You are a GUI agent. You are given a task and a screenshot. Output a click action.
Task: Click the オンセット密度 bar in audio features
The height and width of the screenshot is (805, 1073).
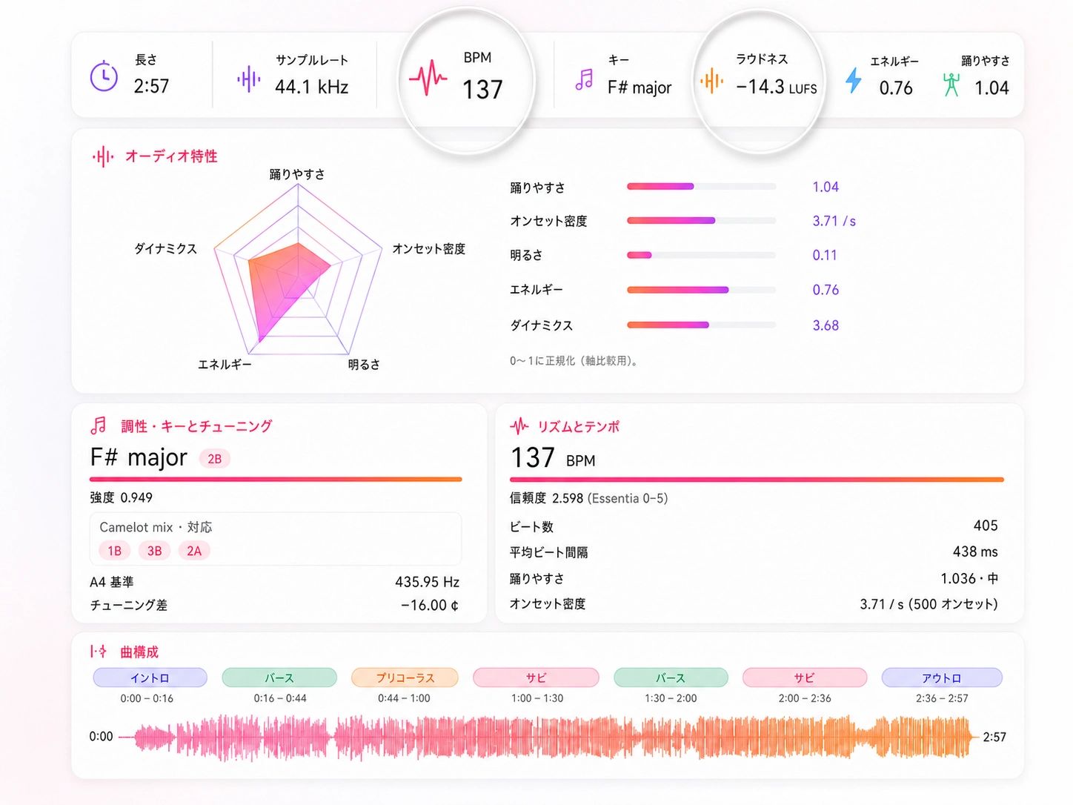[x=701, y=221]
